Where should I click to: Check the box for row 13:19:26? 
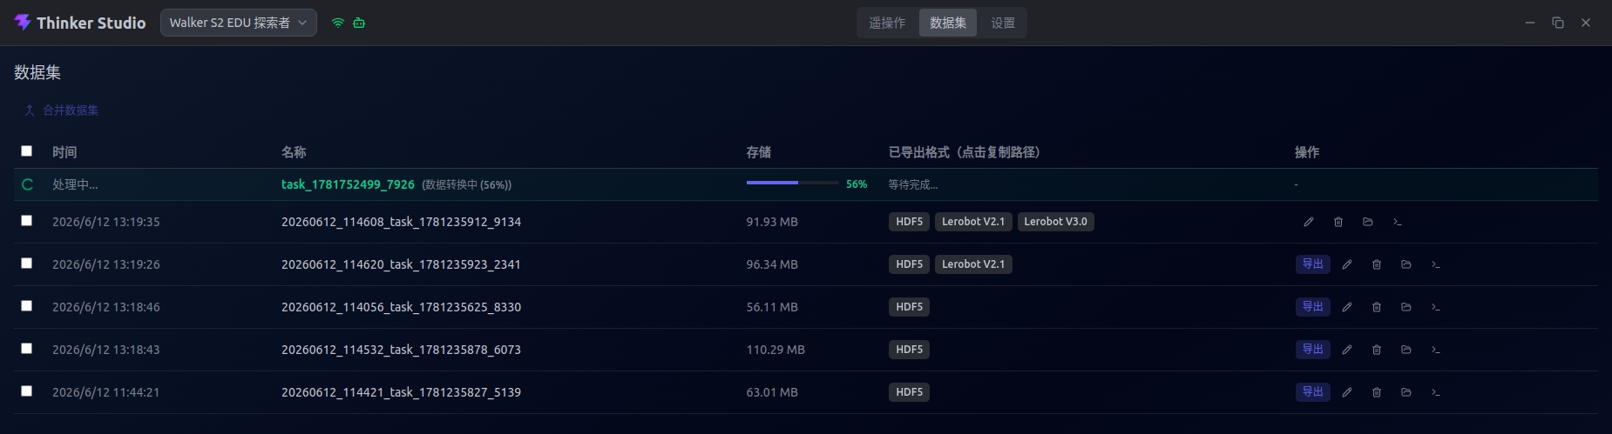[x=26, y=264]
